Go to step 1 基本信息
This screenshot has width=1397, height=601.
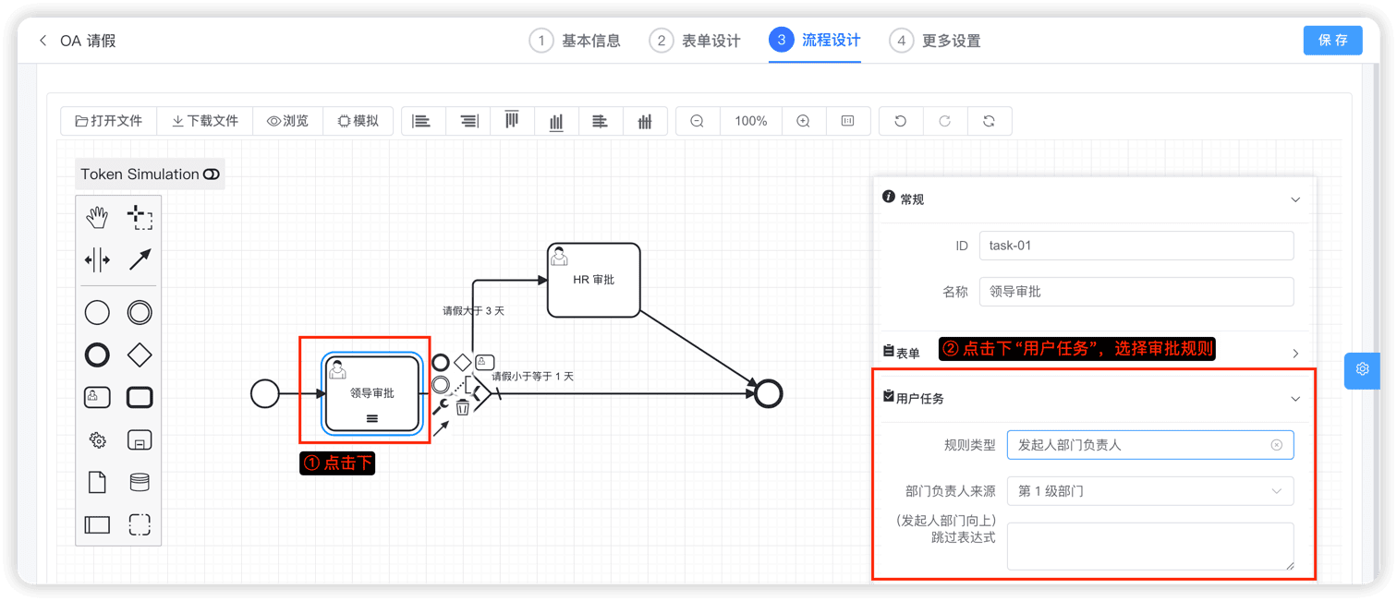pos(575,41)
